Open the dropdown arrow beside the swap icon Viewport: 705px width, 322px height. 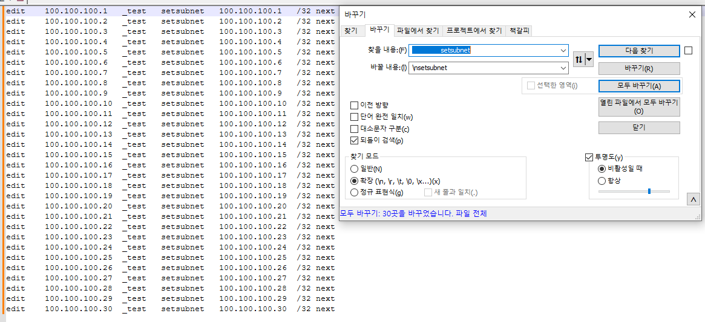[589, 59]
